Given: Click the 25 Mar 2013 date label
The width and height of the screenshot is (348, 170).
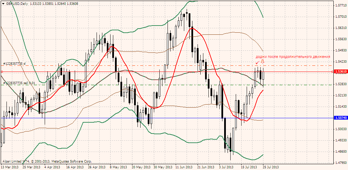Looking at the screenshot, I should (31, 167).
